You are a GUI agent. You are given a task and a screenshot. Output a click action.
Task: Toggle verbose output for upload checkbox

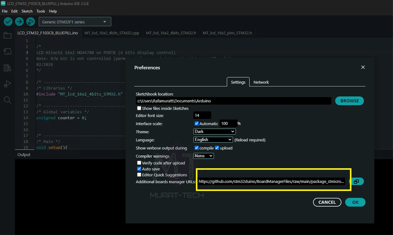click(x=217, y=148)
